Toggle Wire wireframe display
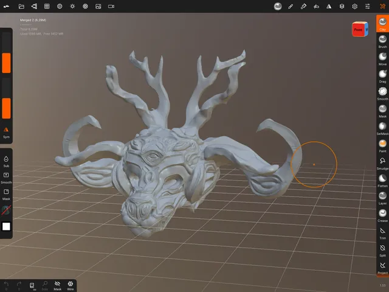Viewport: 389px width, 292px height. click(x=71, y=285)
